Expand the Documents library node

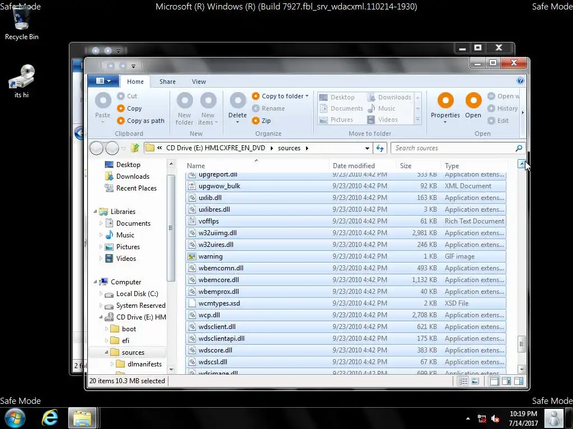(101, 223)
